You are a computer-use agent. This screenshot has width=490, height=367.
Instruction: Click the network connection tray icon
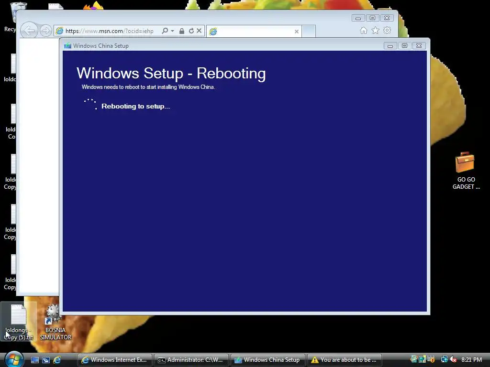tap(444, 359)
